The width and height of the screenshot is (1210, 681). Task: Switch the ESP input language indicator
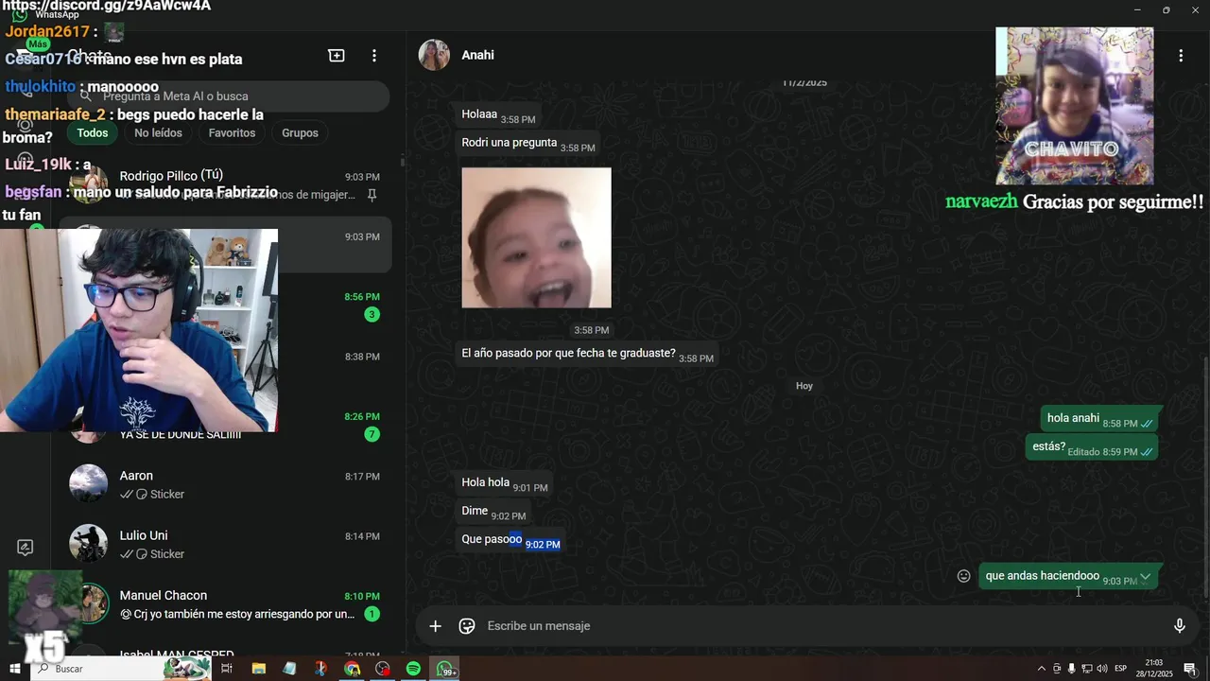click(1121, 669)
